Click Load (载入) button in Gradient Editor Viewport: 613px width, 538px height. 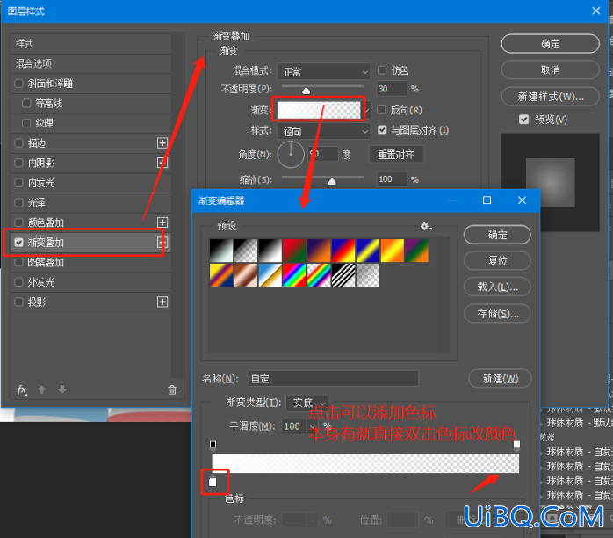click(497, 287)
